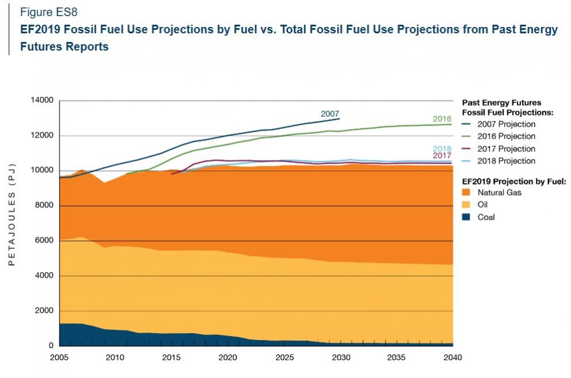Click the light blue 2018 label beside chart

click(441, 149)
